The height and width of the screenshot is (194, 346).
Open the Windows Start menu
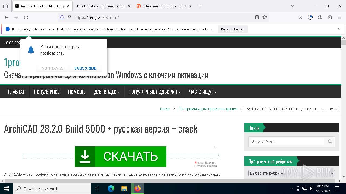pos(6,189)
